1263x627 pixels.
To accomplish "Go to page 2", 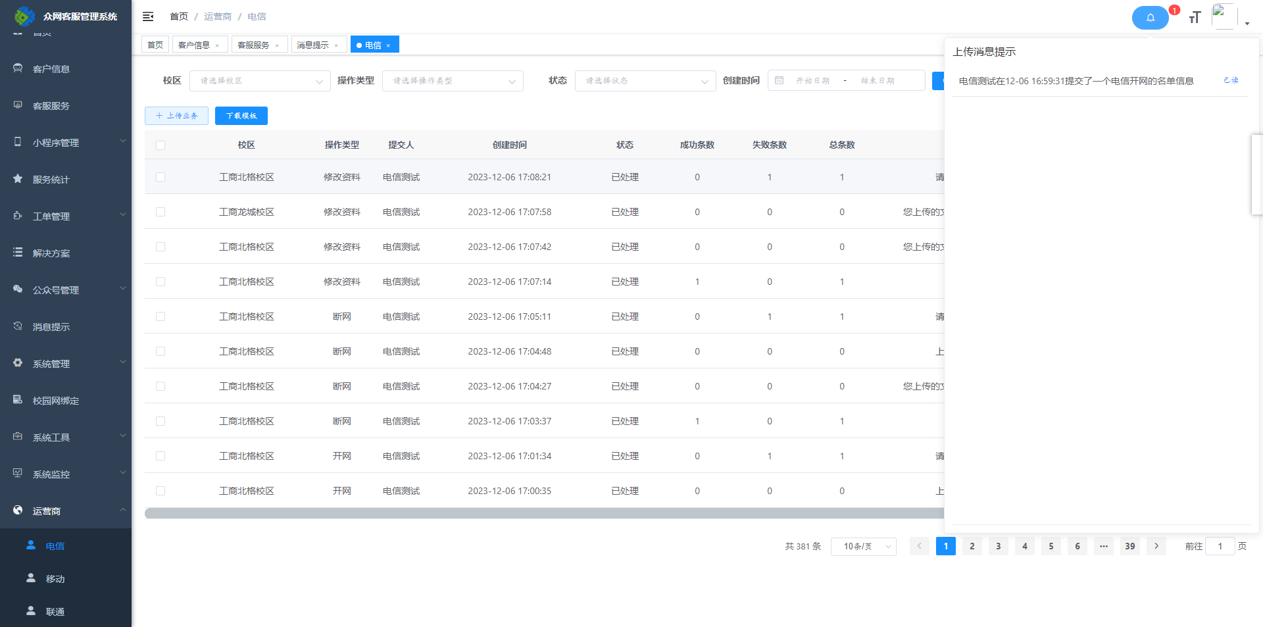I will (x=972, y=546).
